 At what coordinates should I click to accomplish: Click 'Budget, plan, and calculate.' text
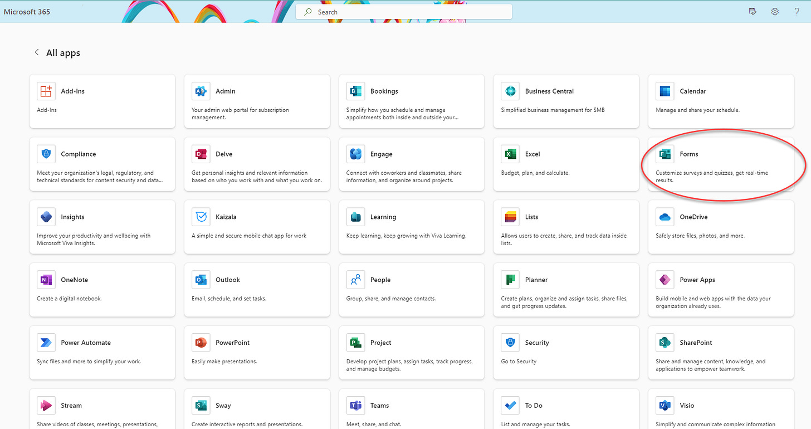[x=535, y=173]
